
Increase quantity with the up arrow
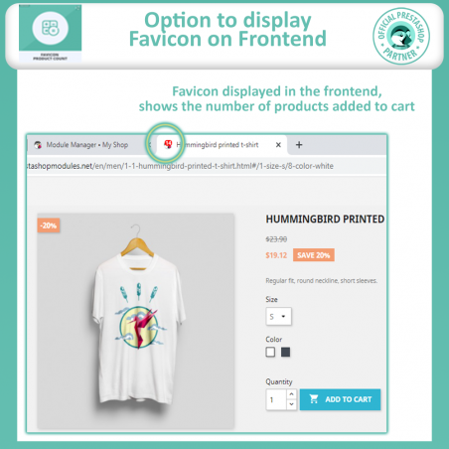291,394
